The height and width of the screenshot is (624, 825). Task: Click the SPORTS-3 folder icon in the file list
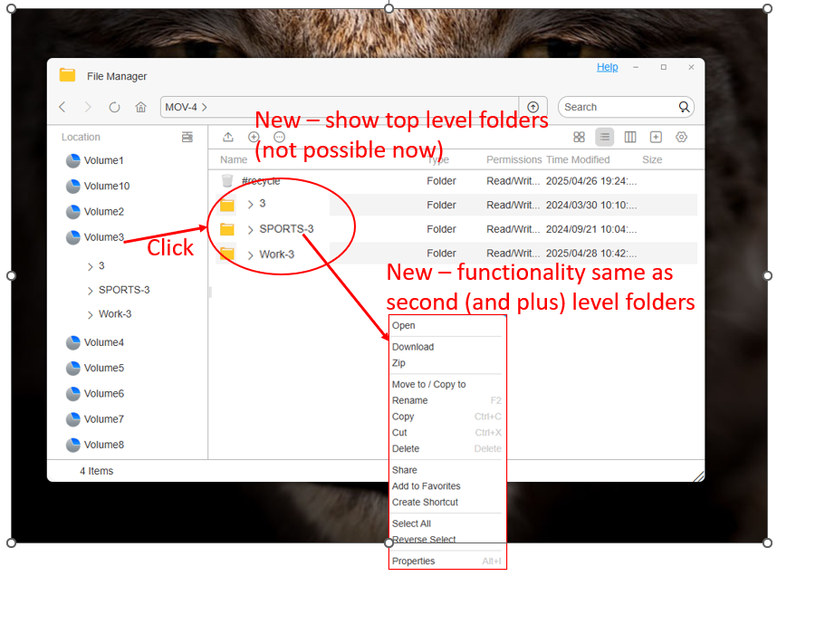click(x=227, y=229)
